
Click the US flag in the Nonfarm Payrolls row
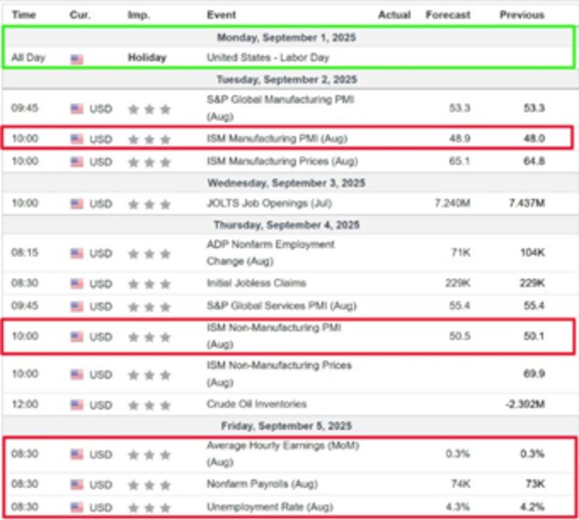[77, 485]
